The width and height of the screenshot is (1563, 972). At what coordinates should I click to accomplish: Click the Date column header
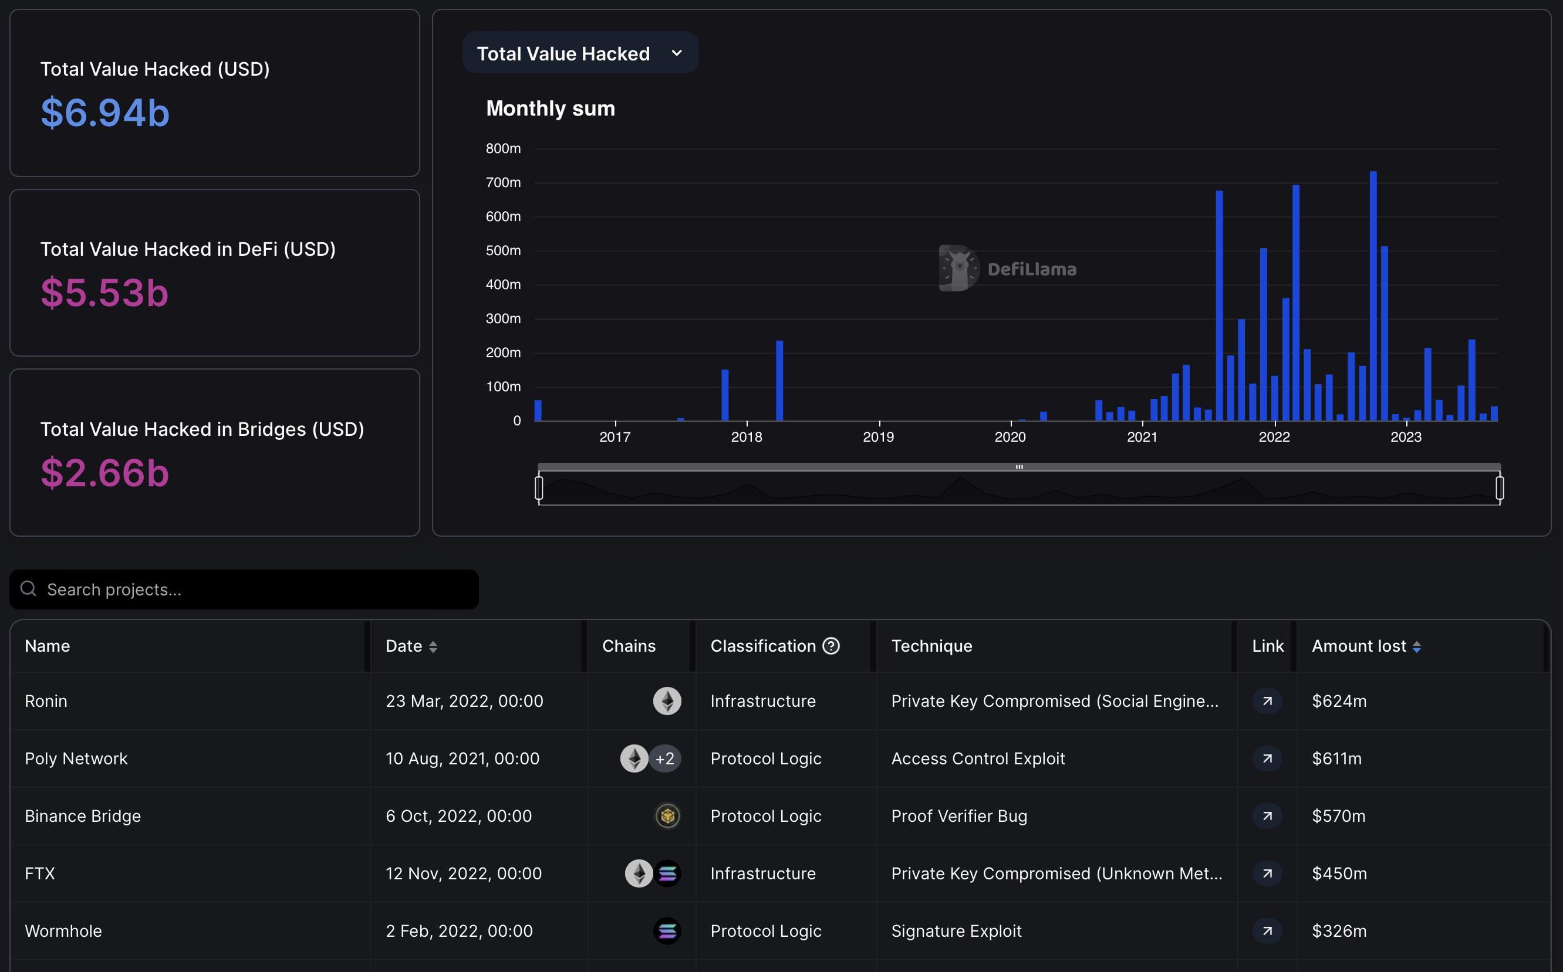click(x=404, y=646)
